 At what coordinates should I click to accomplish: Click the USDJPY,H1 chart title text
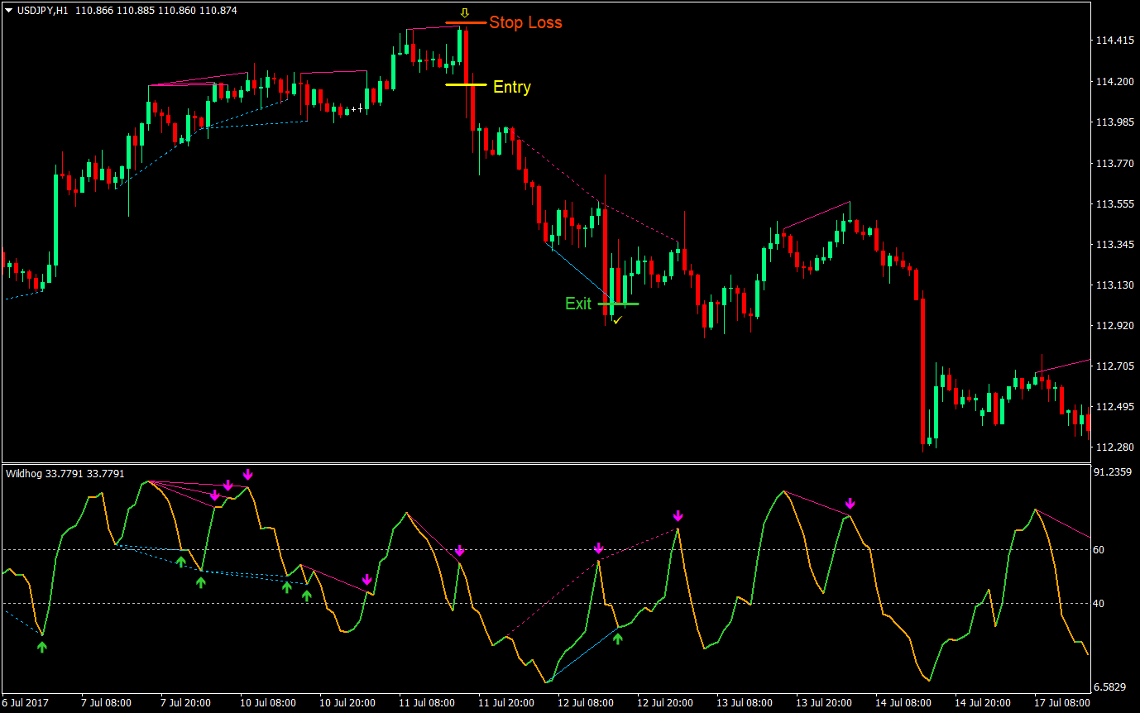coord(42,11)
